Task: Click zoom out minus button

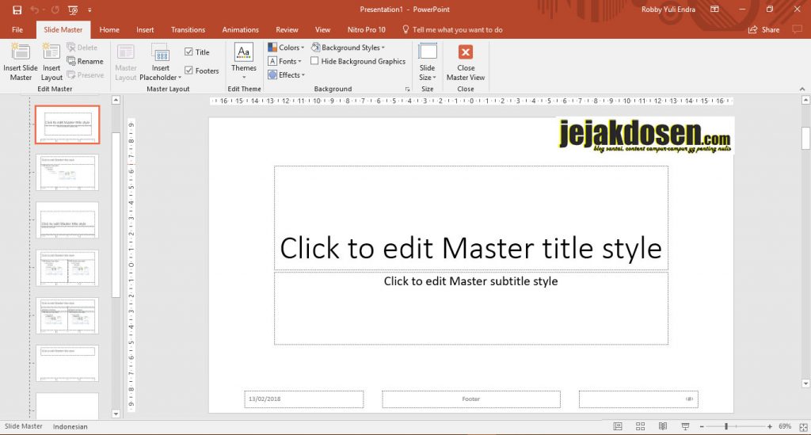Action: click(x=702, y=427)
